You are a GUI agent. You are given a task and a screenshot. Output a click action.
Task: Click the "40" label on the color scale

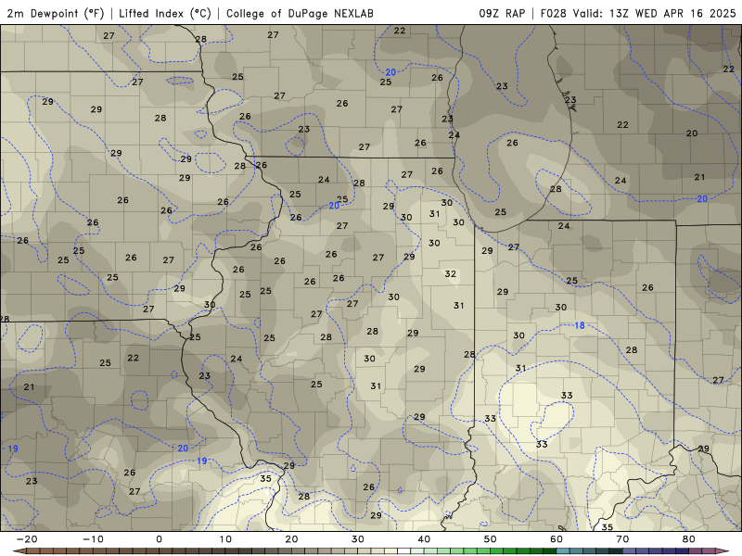coord(424,539)
